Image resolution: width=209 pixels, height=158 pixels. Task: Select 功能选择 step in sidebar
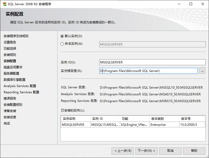pos(10,49)
